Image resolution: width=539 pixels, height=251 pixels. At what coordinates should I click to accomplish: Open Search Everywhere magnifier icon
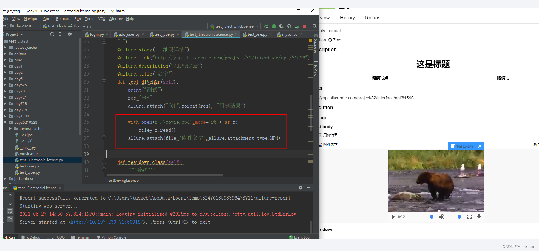[314, 26]
